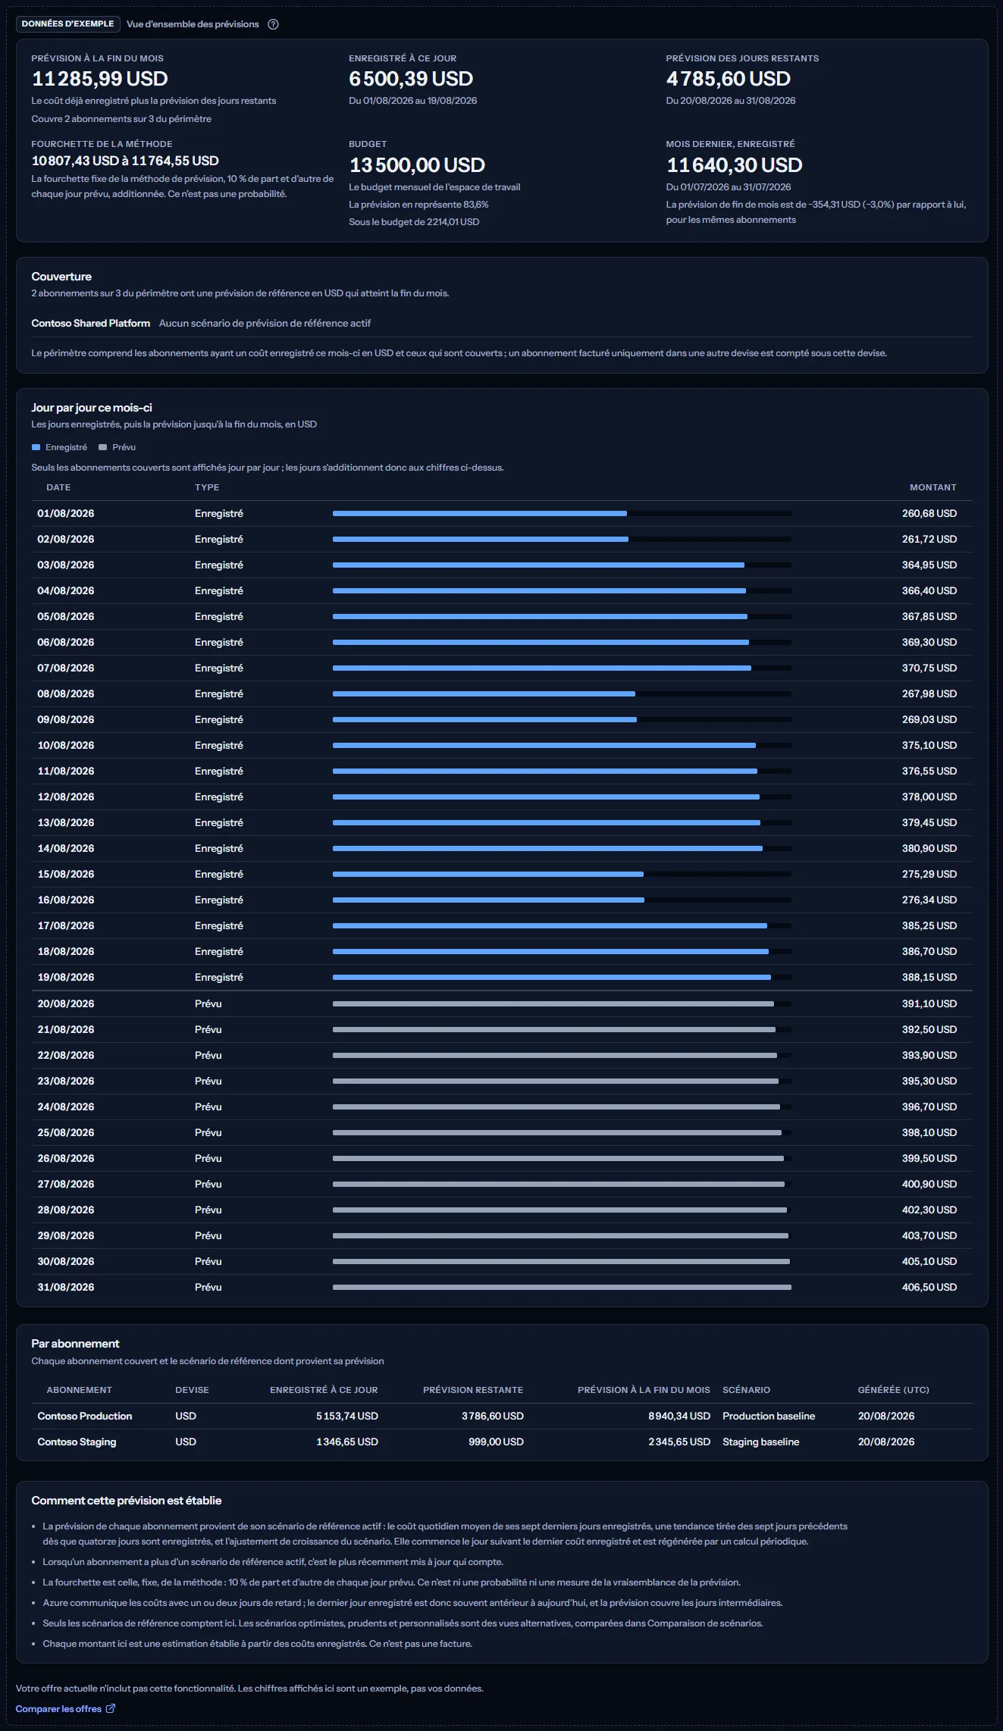This screenshot has width=1003, height=1731.
Task: Click the 11 640,30 USD last month value
Action: coord(735,165)
